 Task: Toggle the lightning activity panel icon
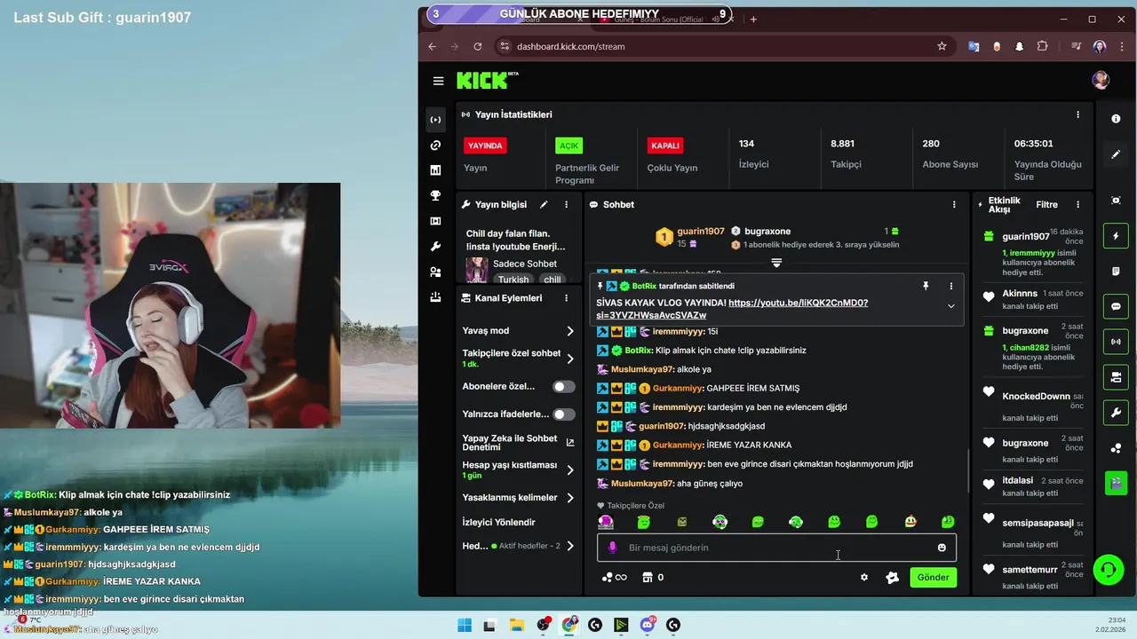(1116, 236)
